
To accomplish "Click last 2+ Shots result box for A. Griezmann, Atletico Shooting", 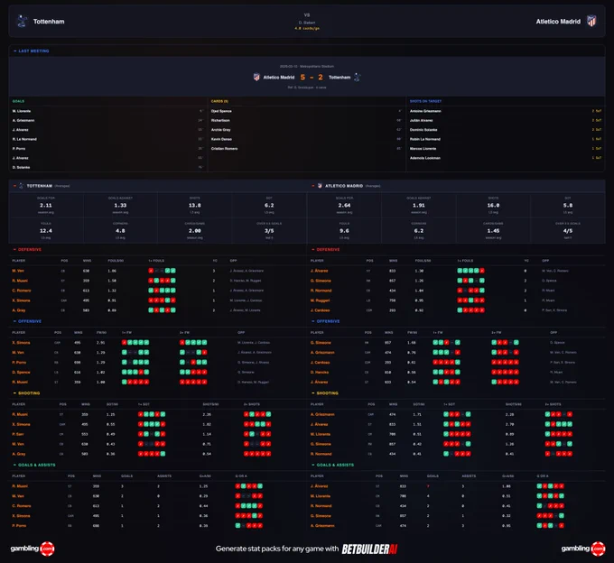I will coord(570,414).
